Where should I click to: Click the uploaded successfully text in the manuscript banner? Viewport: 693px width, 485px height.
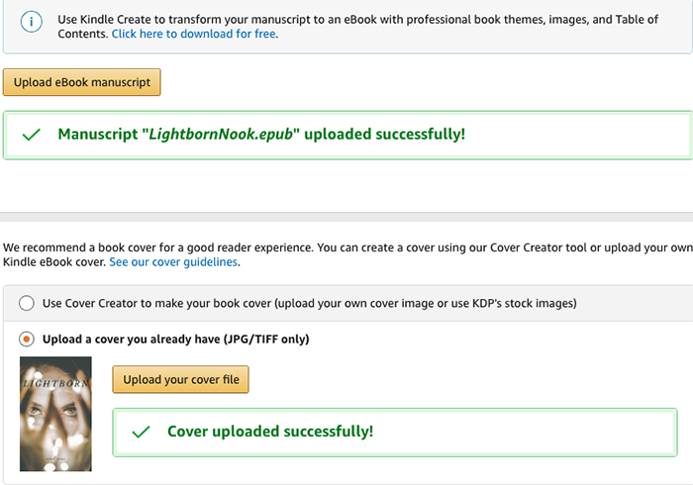pyautogui.click(x=384, y=135)
